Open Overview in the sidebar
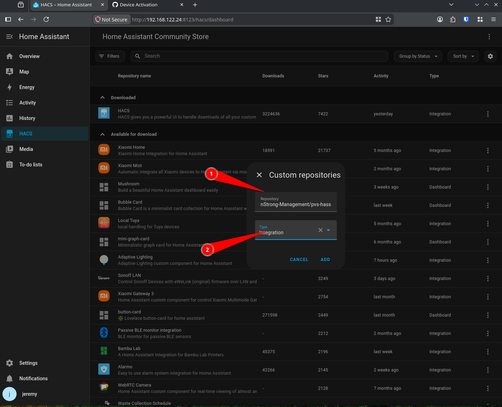Image resolution: width=502 pixels, height=407 pixels. [44, 56]
